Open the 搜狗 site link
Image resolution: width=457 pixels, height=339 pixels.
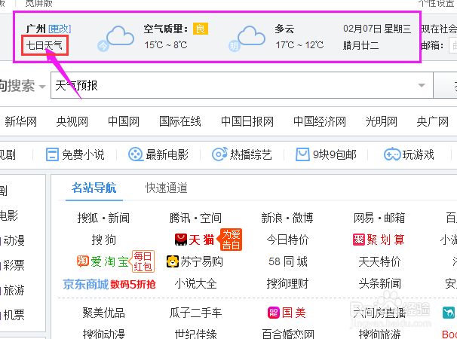(103, 240)
